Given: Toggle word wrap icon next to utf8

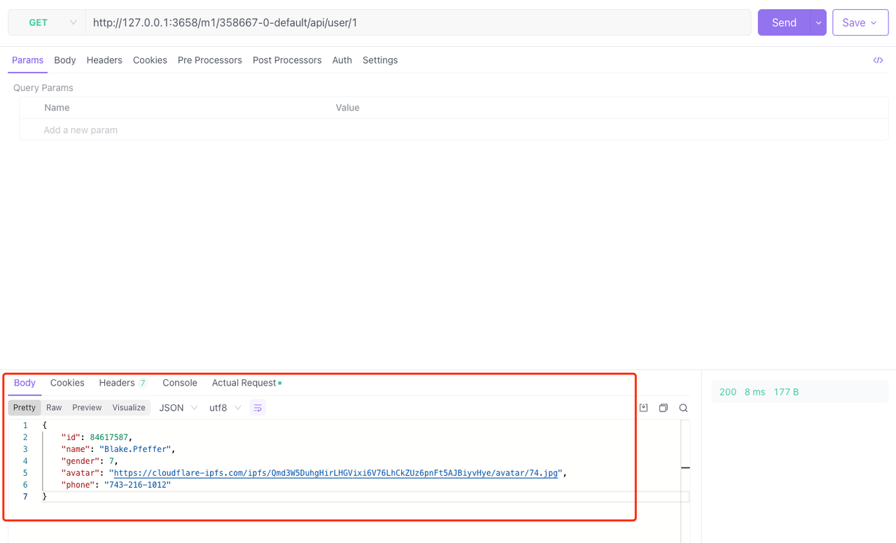Looking at the screenshot, I should coord(258,408).
